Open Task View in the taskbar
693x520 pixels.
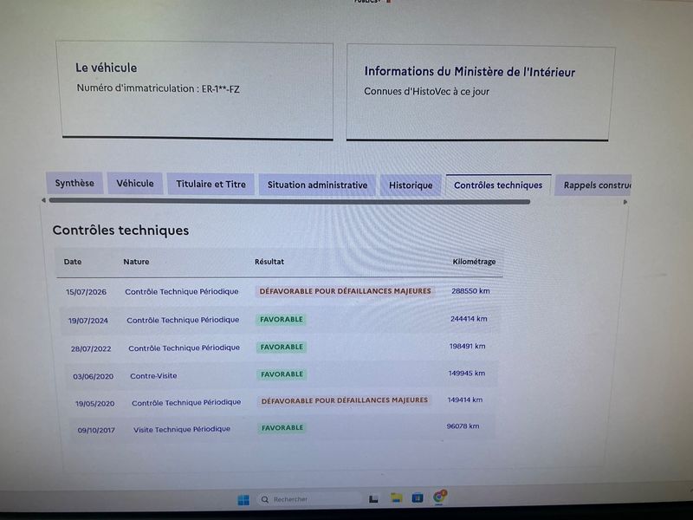(373, 499)
